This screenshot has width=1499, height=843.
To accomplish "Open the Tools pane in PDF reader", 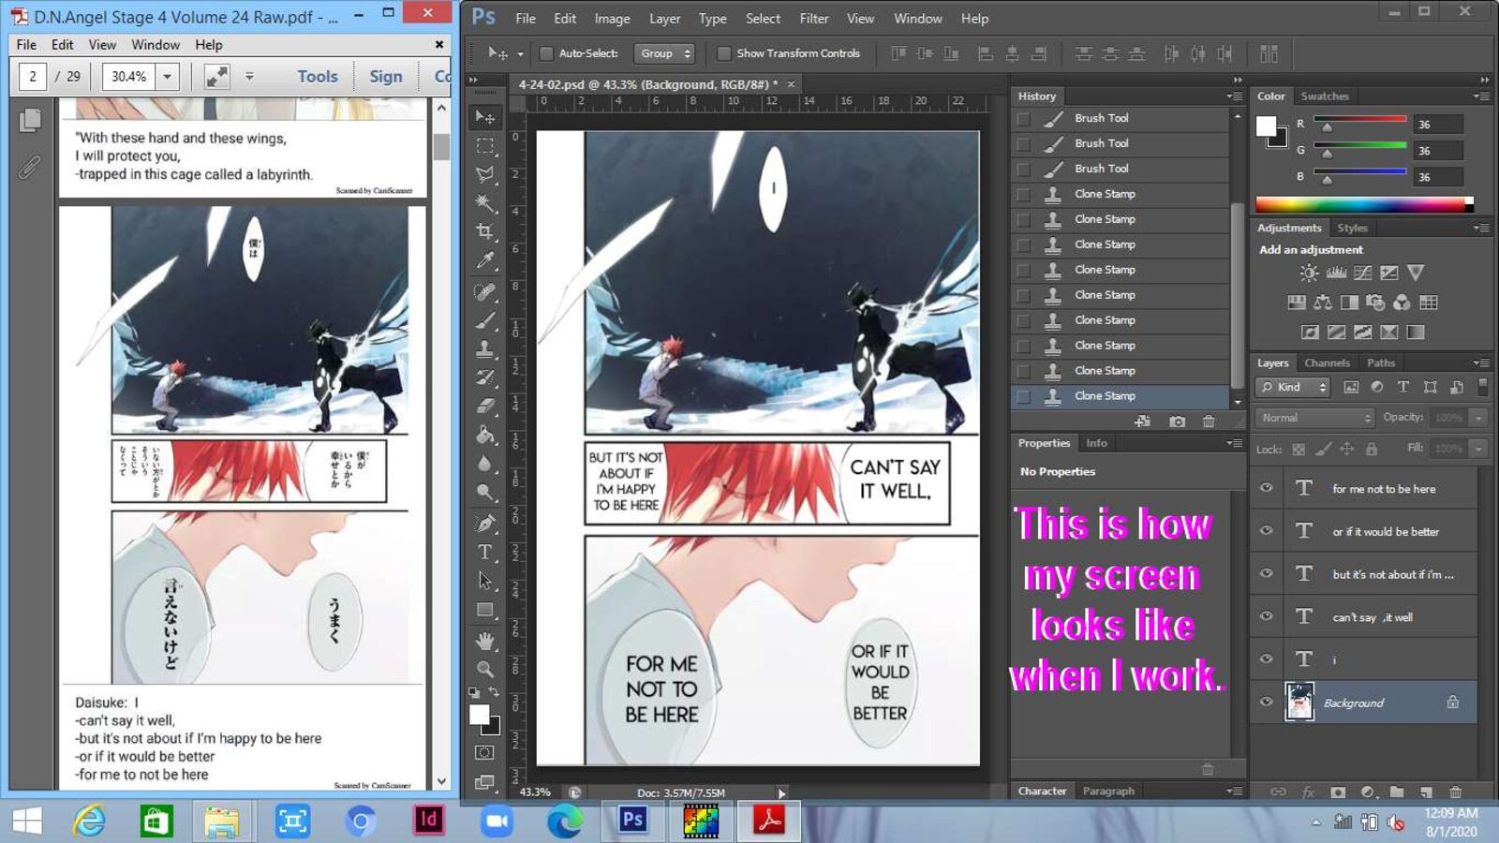I will 317,77.
